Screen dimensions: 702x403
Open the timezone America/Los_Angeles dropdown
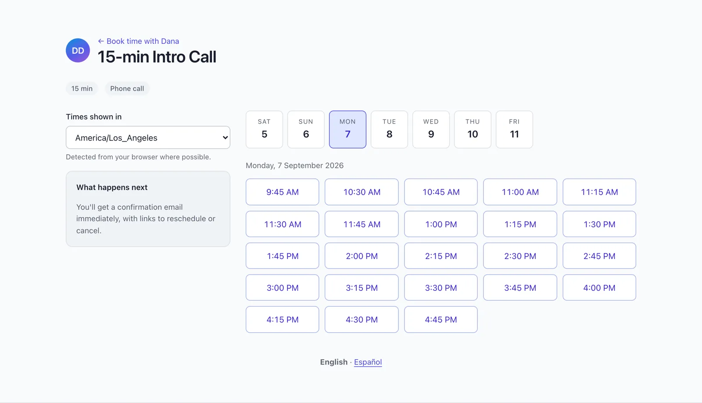(148, 138)
